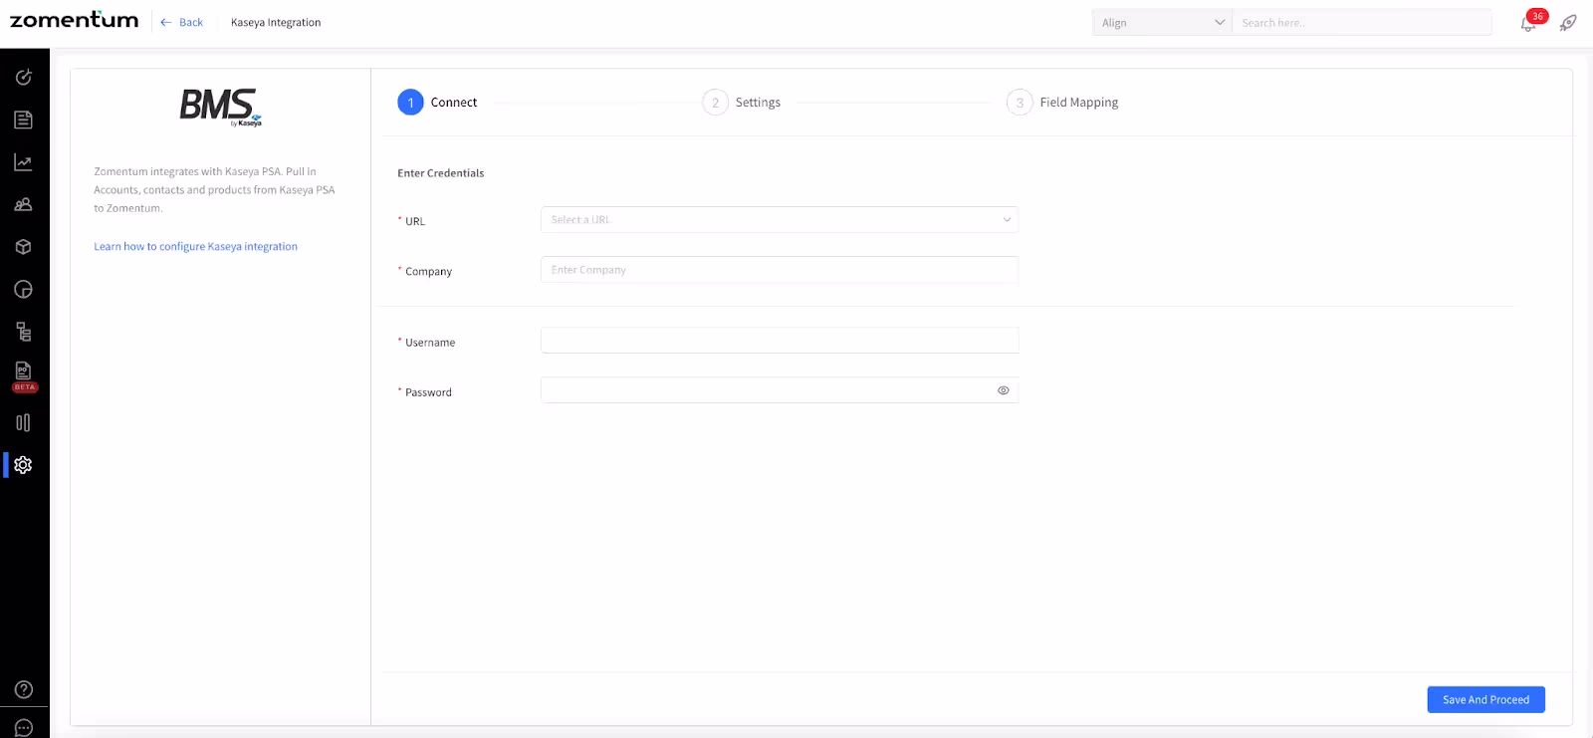Open the documents icon in sidebar
This screenshot has height=738, width=1593.
click(24, 120)
